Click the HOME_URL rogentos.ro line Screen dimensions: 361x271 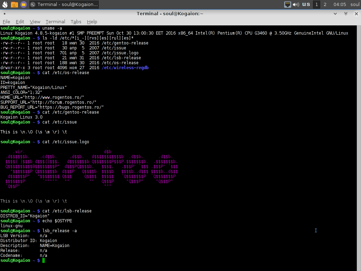tap(42, 97)
